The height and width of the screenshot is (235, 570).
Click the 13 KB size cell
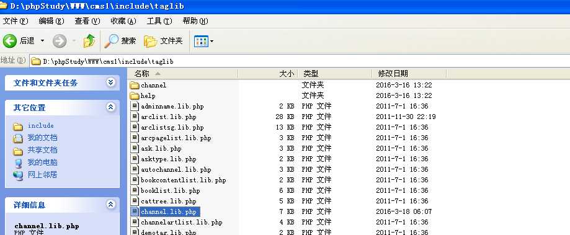click(x=285, y=128)
